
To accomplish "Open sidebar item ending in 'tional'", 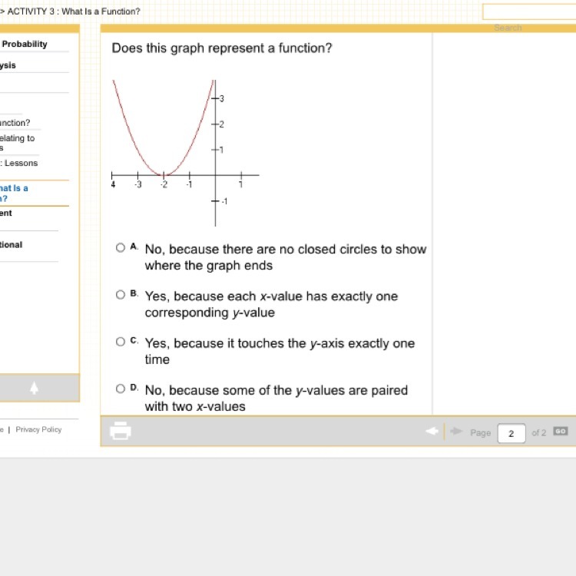I will pos(11,245).
